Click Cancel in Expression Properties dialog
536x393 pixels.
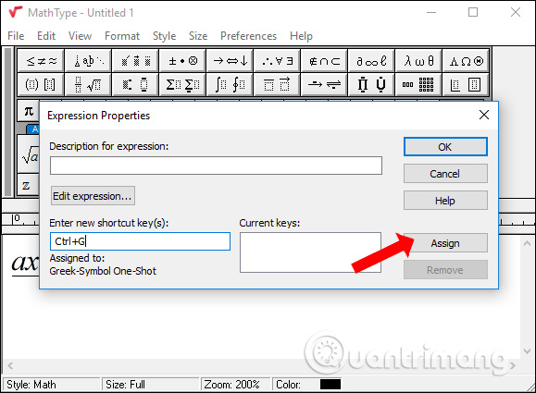click(x=445, y=174)
